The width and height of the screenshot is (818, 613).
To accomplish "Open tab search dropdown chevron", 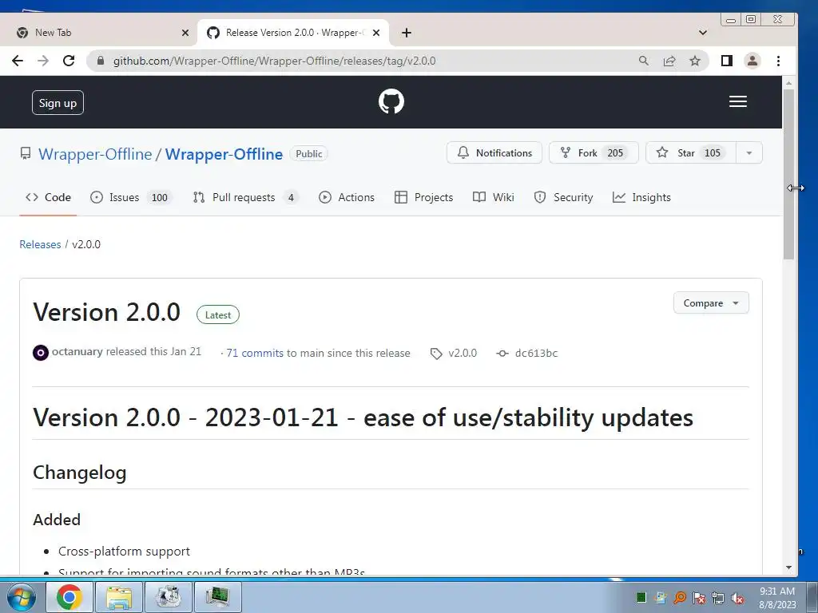I will 703,33.
